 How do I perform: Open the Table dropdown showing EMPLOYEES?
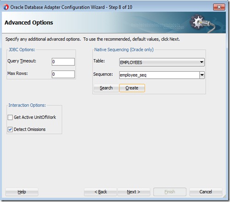[x=162, y=62]
